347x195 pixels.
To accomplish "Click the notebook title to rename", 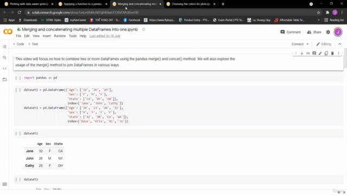I will (80, 29).
